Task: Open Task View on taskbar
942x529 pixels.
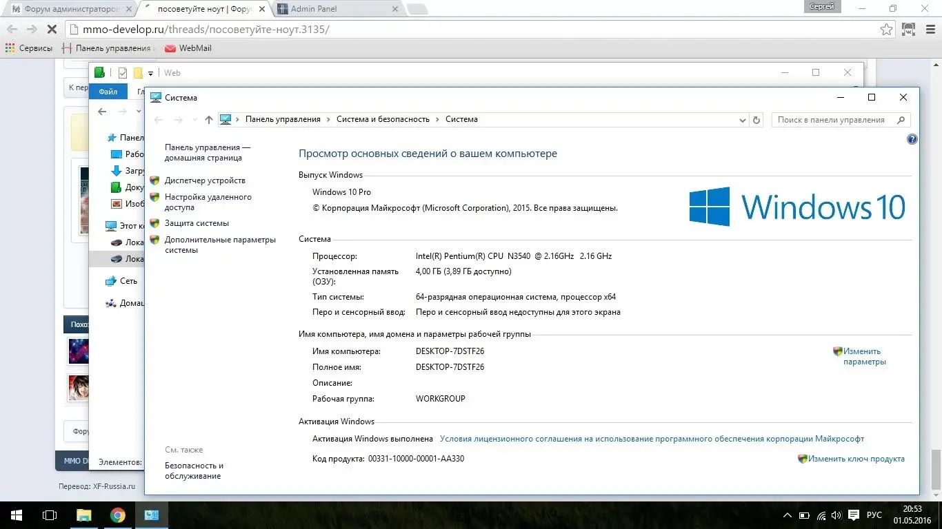Action: pos(50,515)
